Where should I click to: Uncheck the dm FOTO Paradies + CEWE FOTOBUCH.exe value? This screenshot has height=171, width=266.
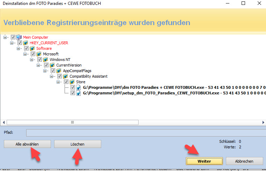pos(73,87)
